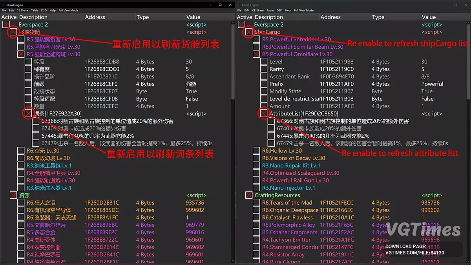Enable the Level row checkbox
Screen dimensions: 471x265
[264, 62]
